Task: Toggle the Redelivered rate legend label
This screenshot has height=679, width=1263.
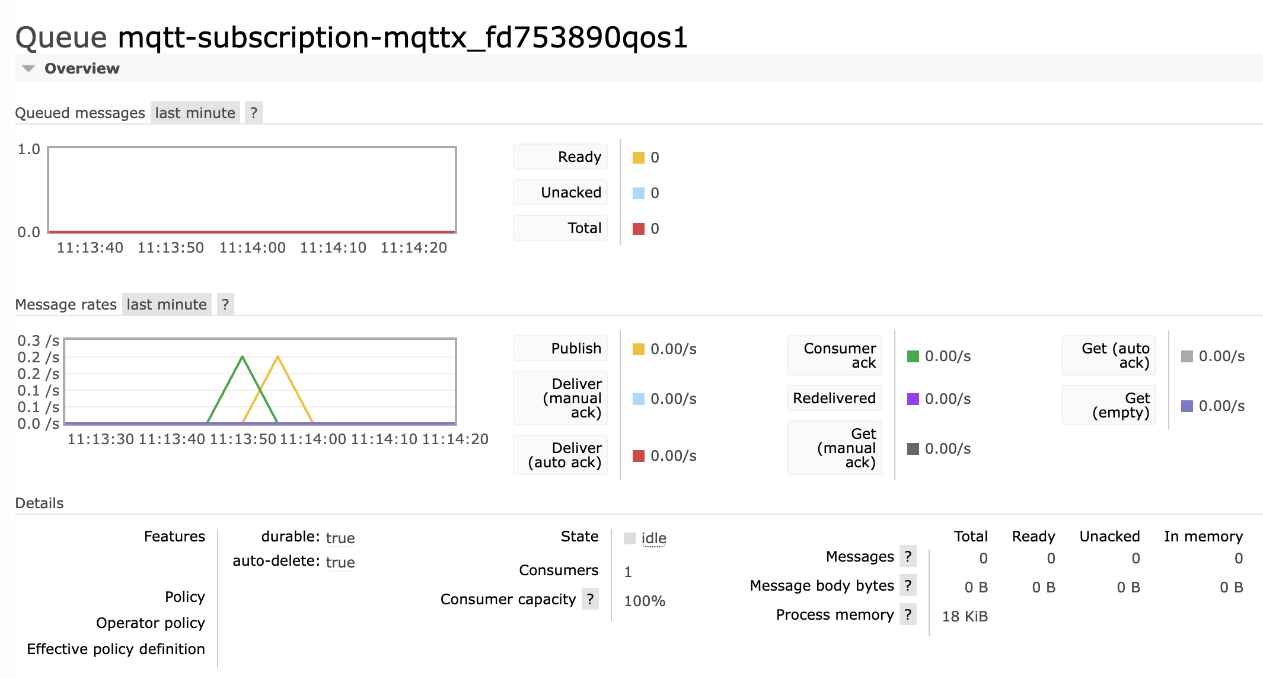Action: [834, 398]
